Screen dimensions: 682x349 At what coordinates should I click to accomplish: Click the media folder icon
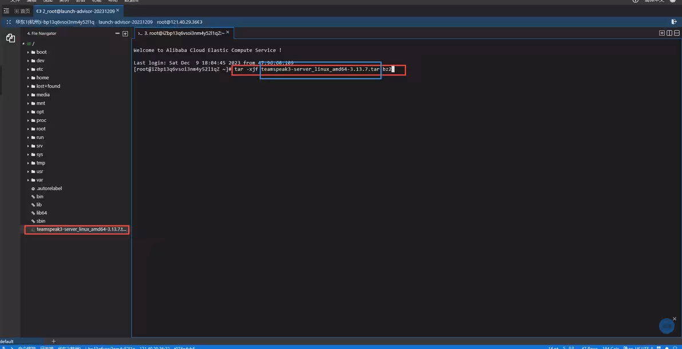coord(33,95)
